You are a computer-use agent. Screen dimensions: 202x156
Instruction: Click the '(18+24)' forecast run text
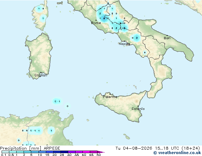point(191,148)
